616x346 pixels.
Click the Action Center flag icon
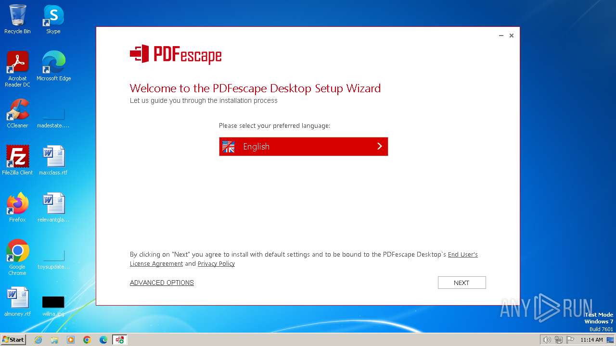click(x=570, y=340)
